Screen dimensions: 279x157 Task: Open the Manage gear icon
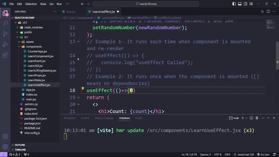pyautogui.click(x=5, y=147)
